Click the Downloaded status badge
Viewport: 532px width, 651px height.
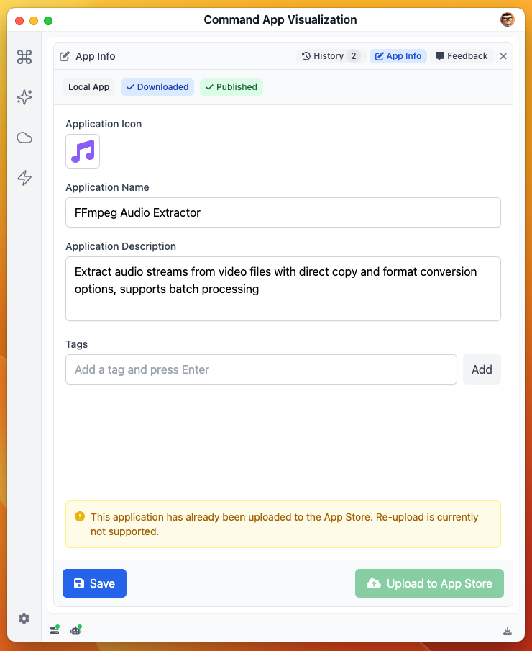(x=157, y=86)
